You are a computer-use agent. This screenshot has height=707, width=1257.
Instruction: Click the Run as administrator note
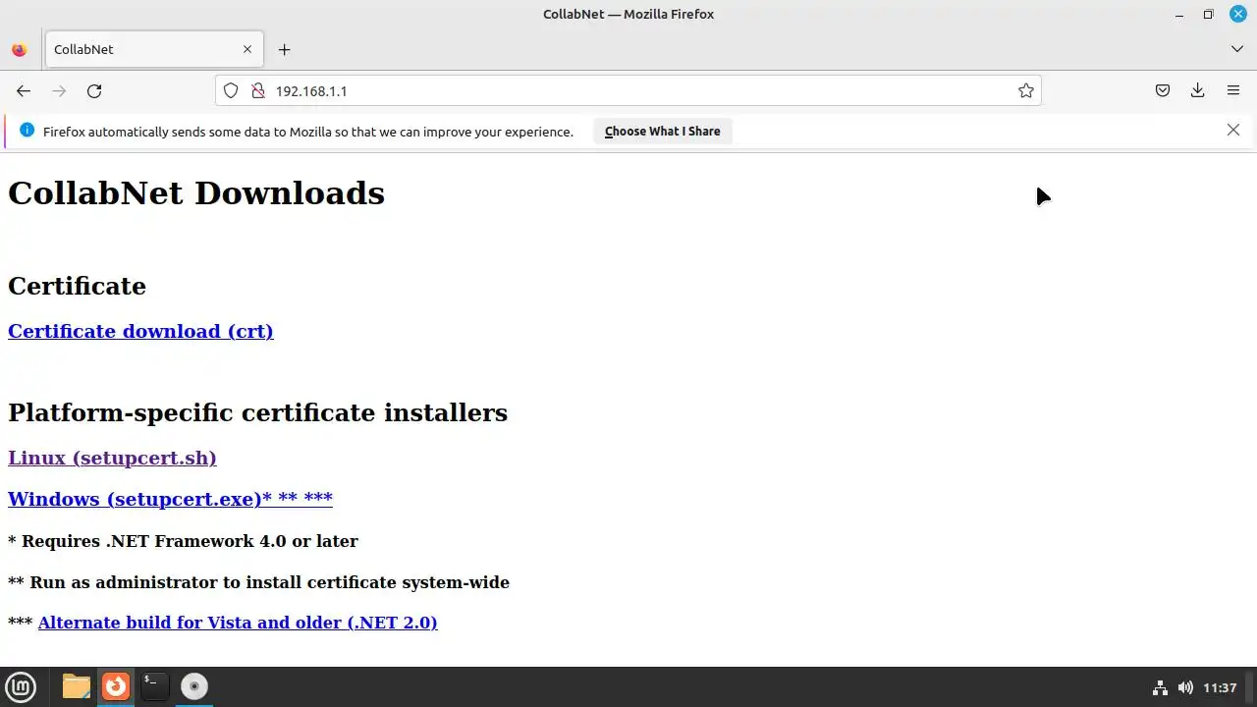[x=258, y=582]
